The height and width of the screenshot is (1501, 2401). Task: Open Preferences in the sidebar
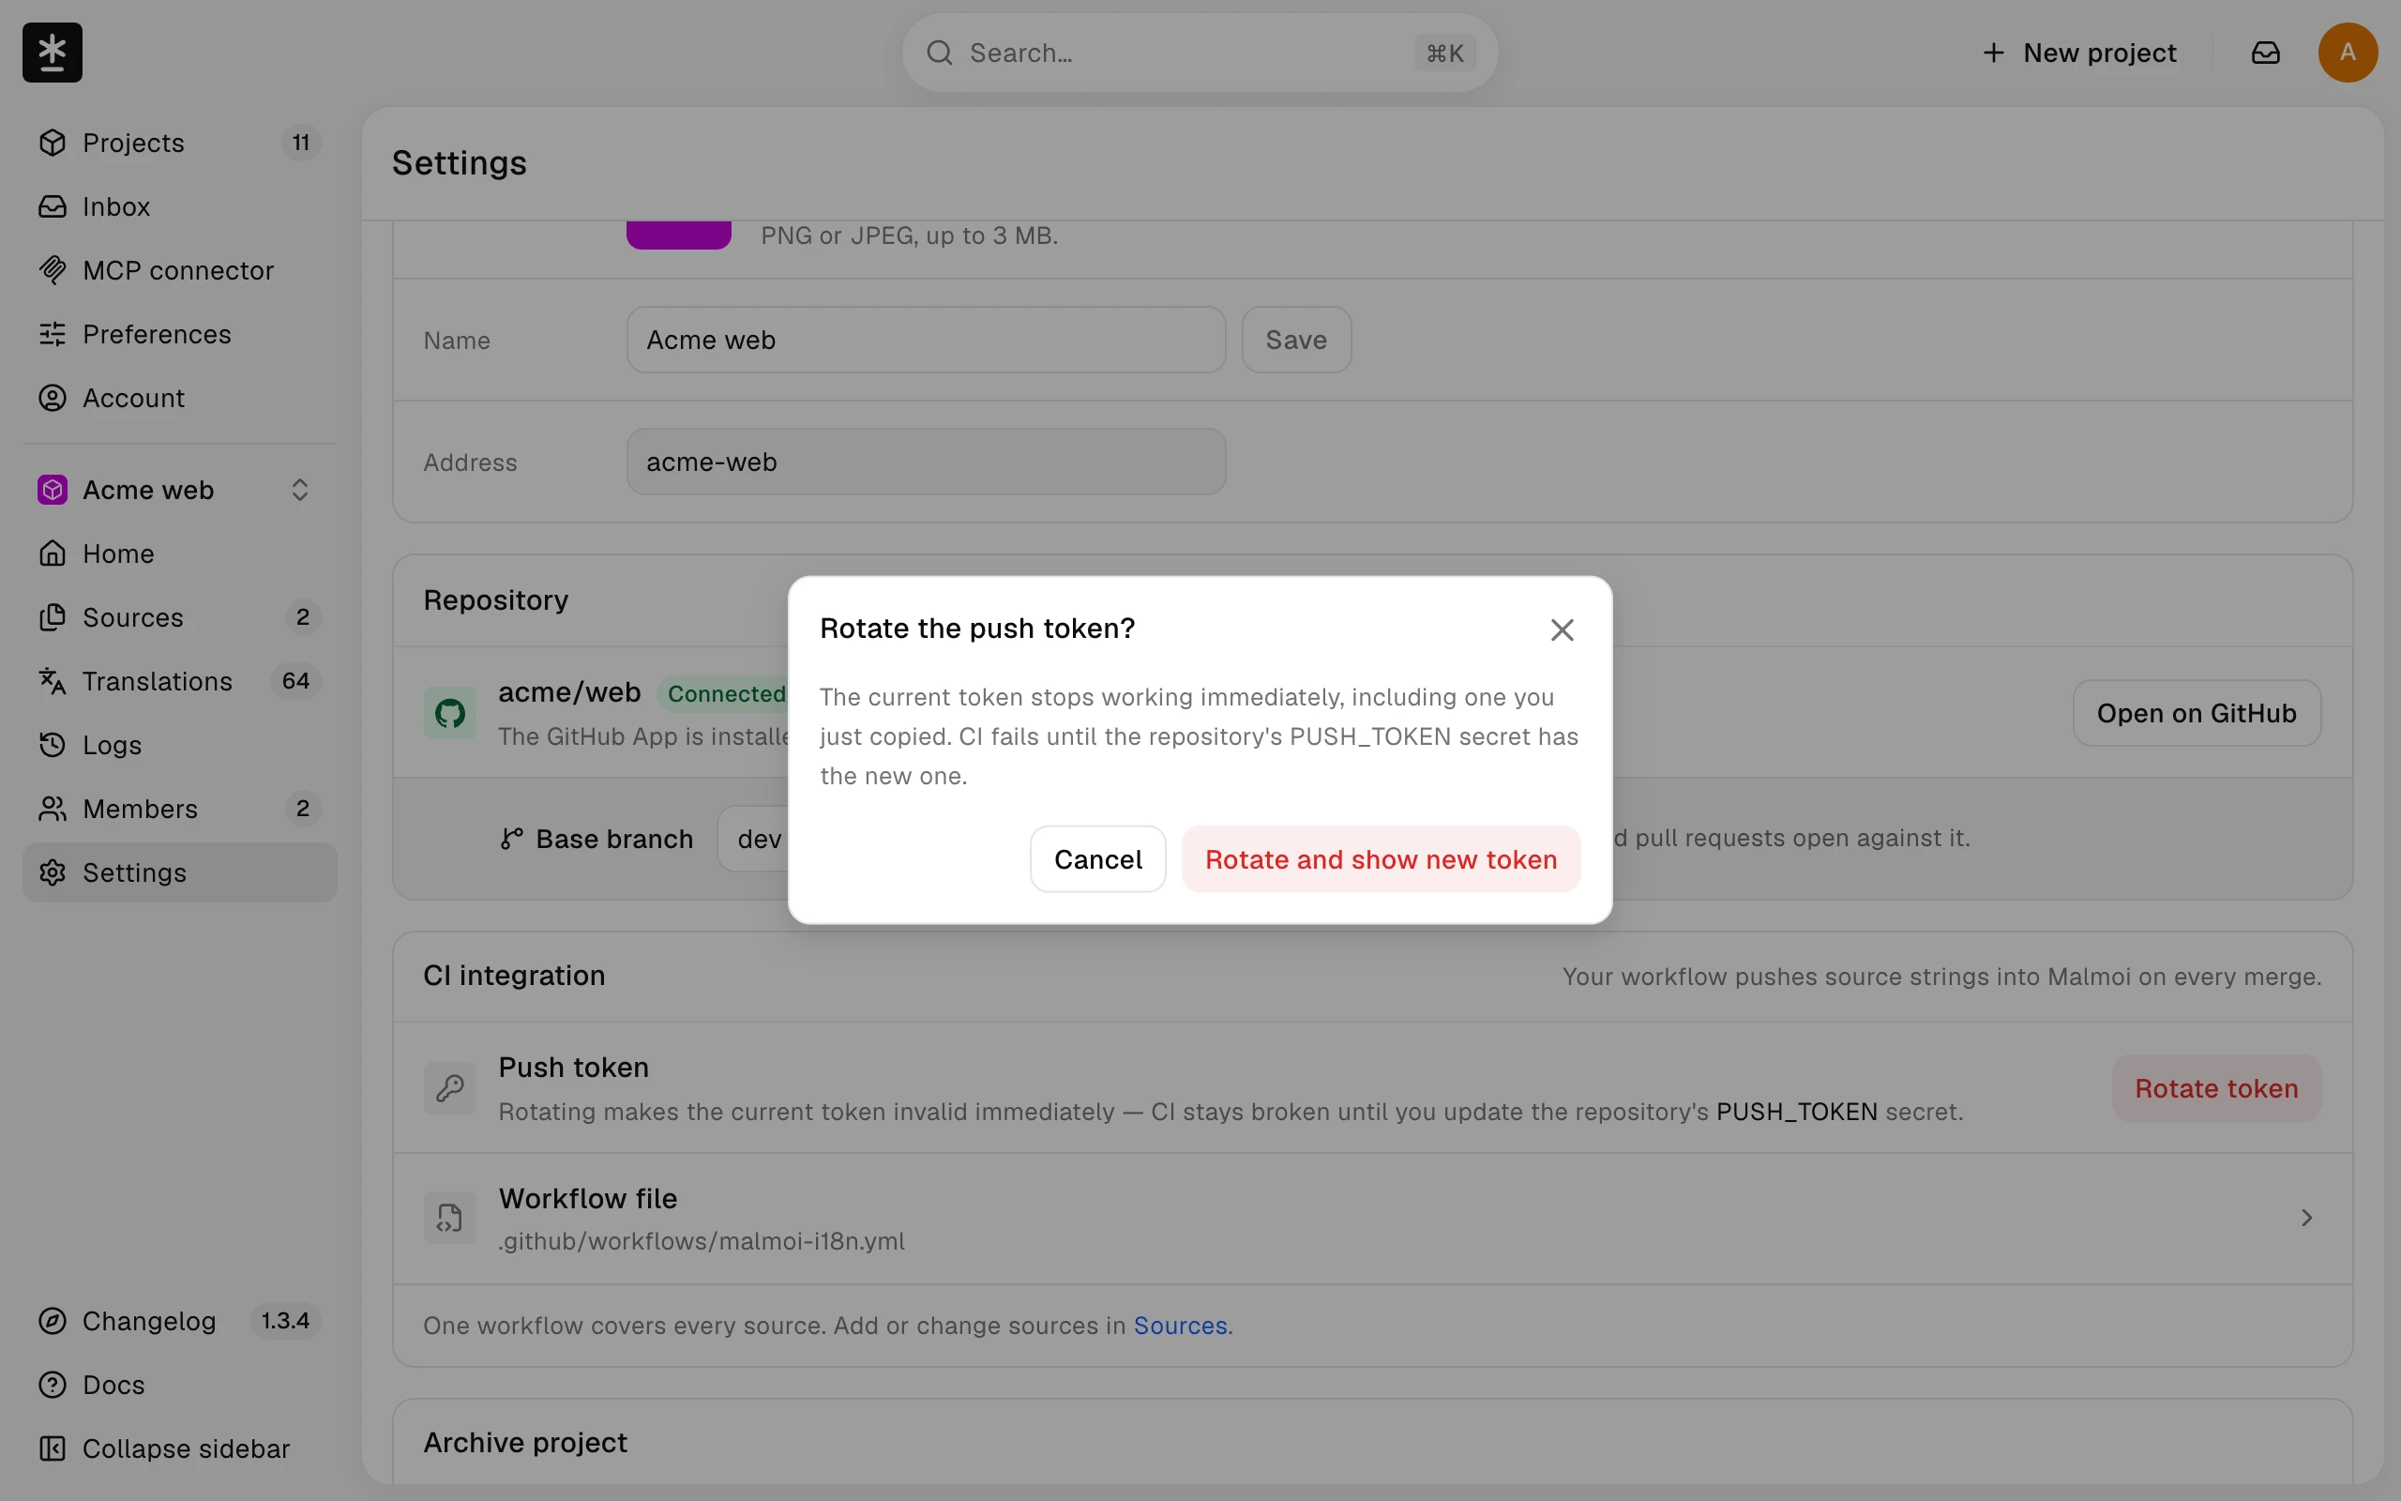[179, 335]
